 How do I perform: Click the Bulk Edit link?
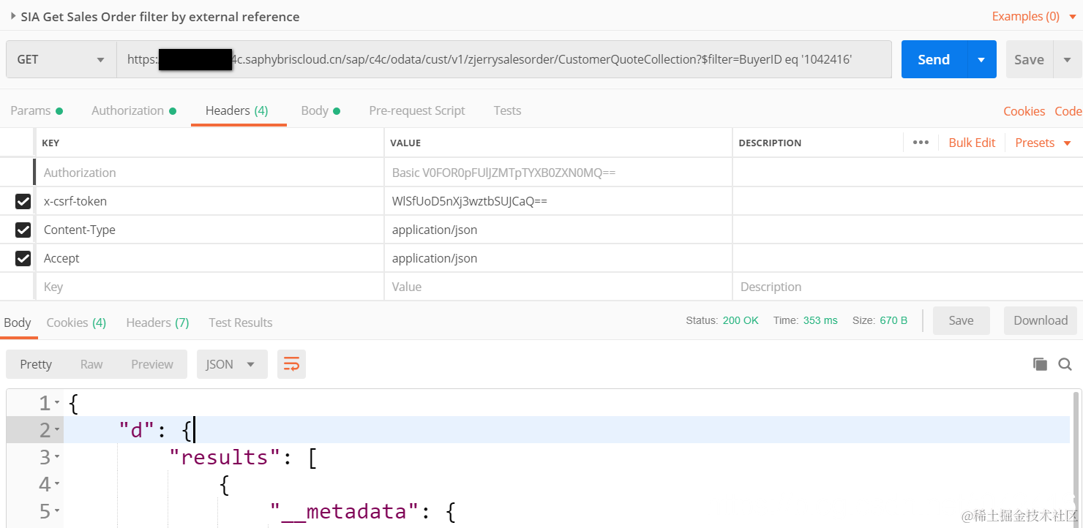point(972,143)
